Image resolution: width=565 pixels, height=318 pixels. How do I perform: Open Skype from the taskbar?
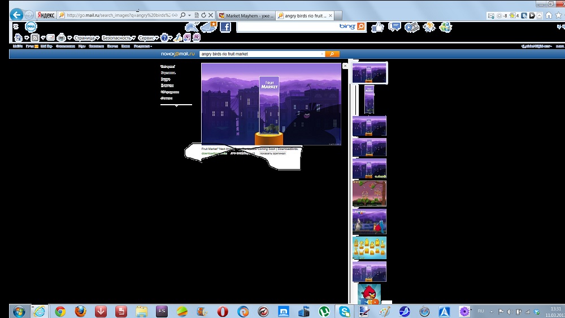345,311
